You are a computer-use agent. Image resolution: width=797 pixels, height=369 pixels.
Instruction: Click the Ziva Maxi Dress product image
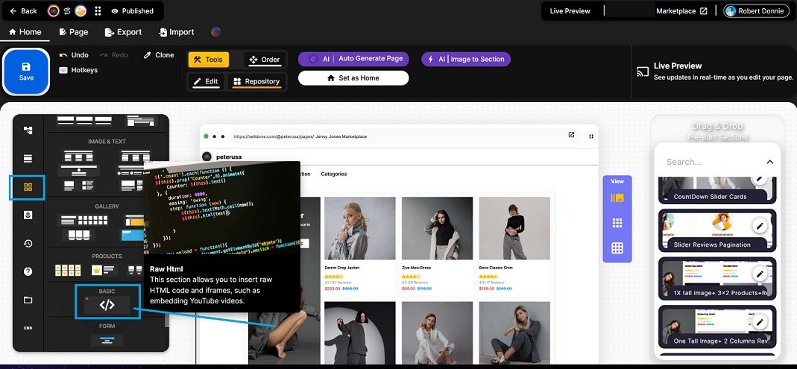[437, 228]
